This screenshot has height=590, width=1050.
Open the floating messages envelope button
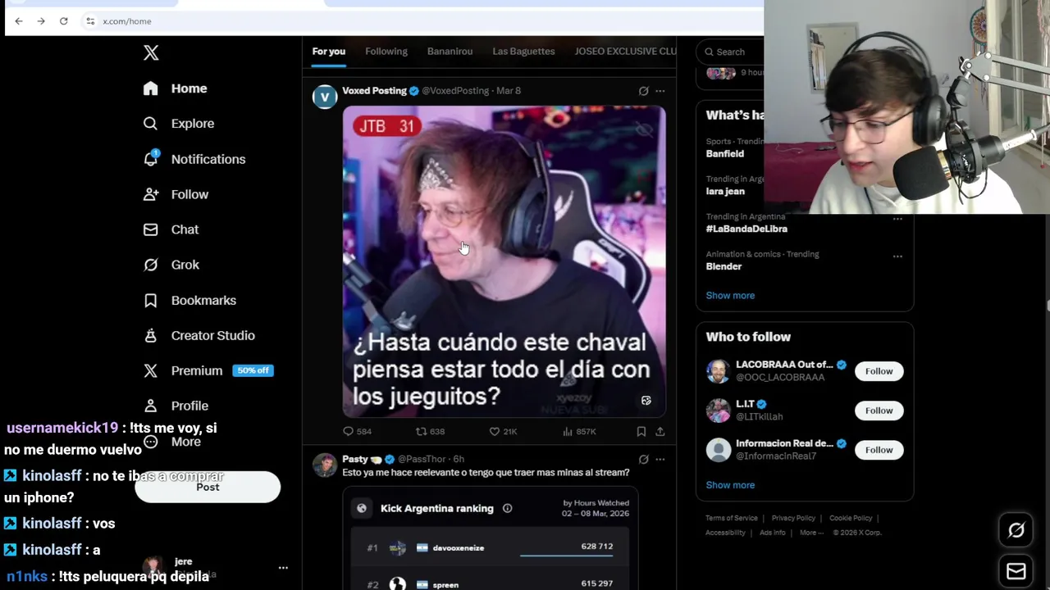click(1016, 571)
